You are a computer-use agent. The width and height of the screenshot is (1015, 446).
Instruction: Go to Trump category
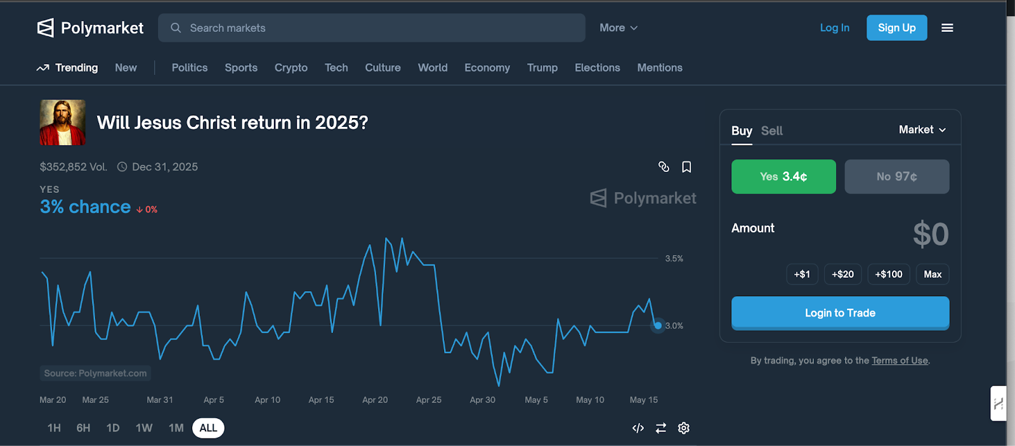click(x=542, y=68)
